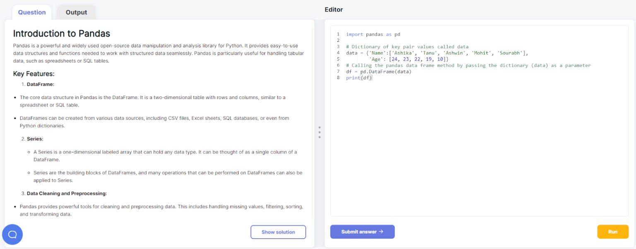636x249 pixels.
Task: Open the chat support widget
Action: (x=12, y=234)
